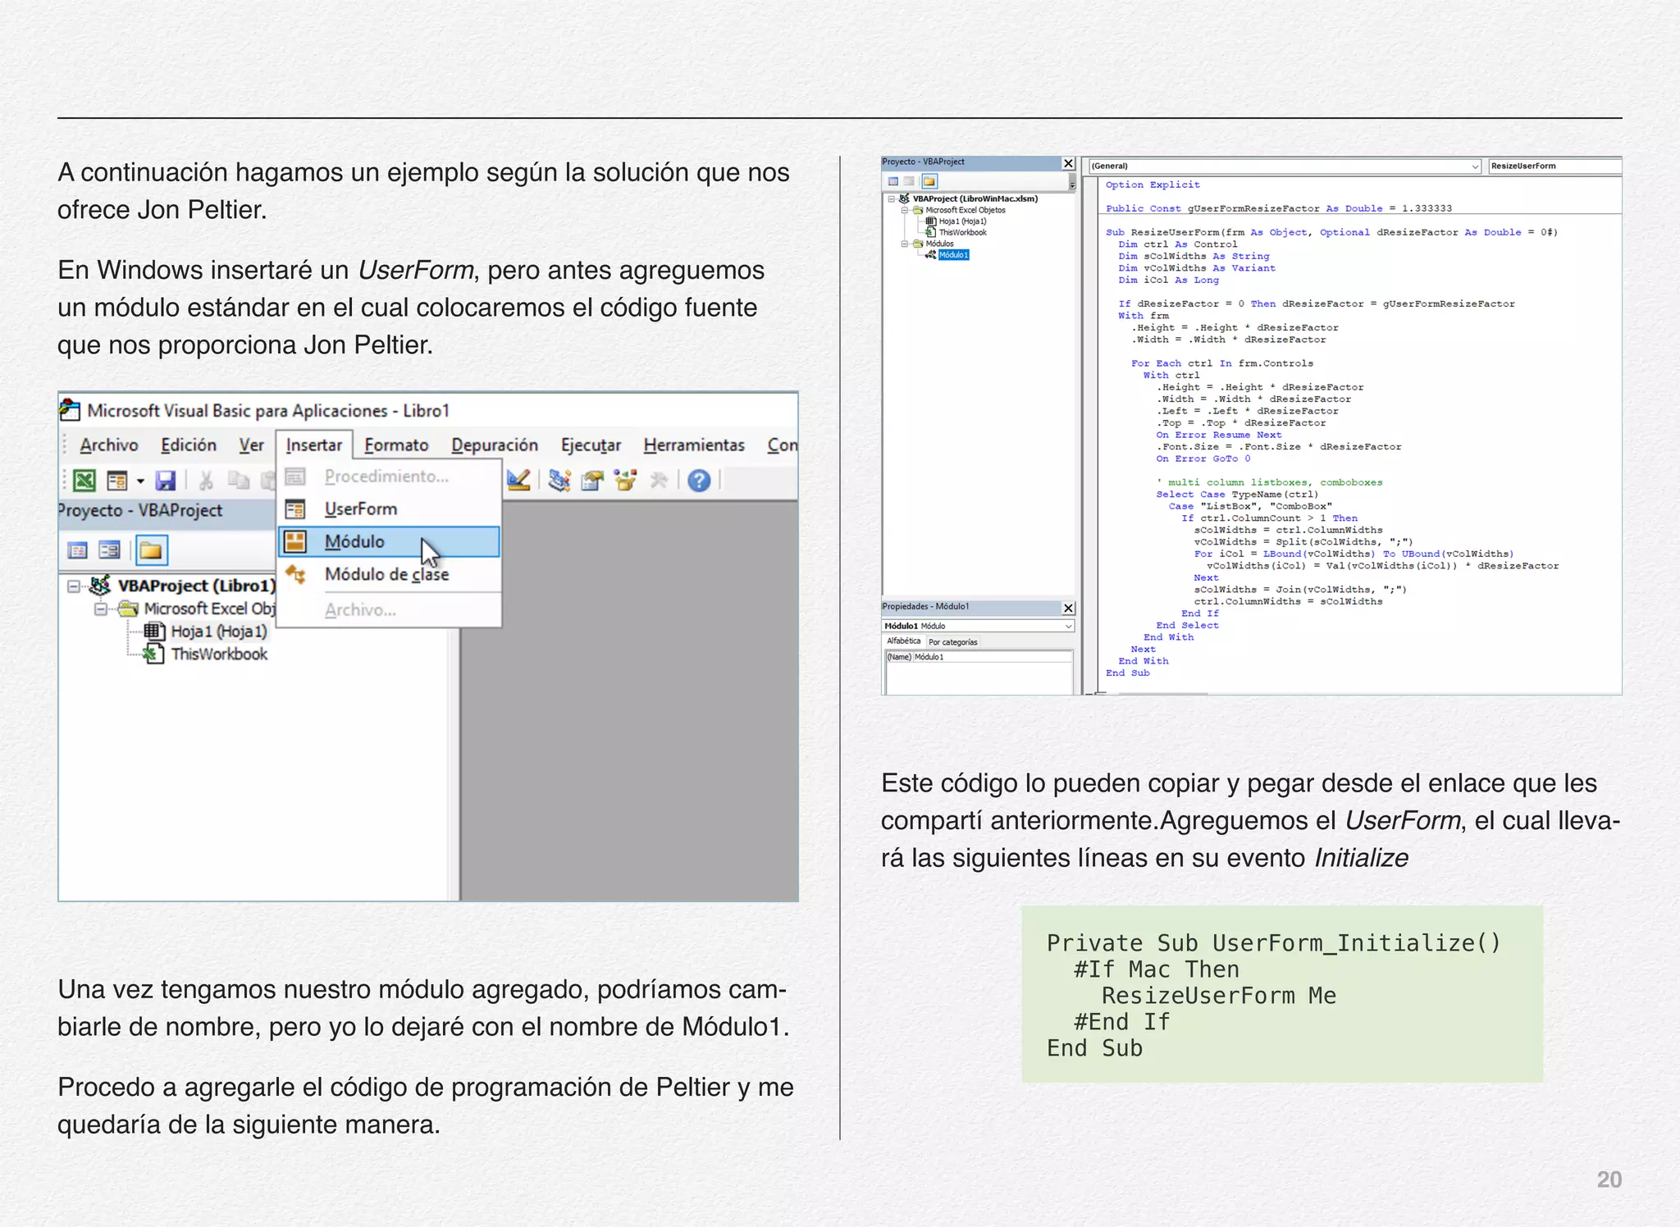Choose UserForm from the Insertar menu

tap(390, 509)
